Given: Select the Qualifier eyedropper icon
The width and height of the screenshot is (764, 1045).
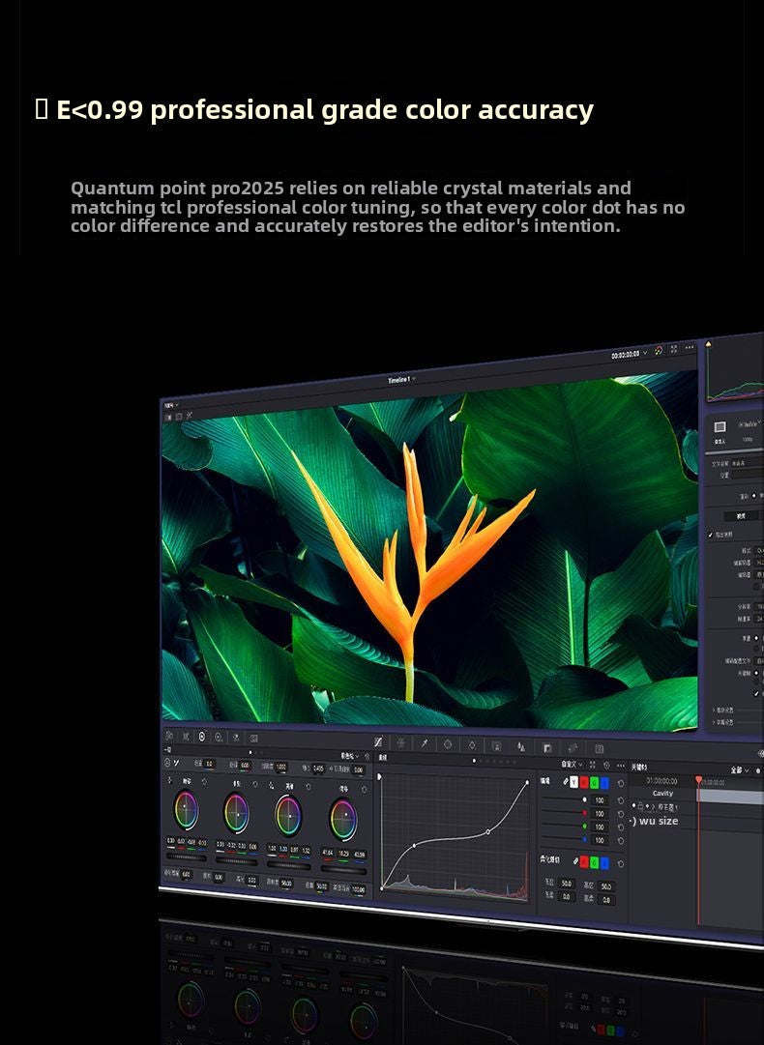Looking at the screenshot, I should tap(424, 743).
